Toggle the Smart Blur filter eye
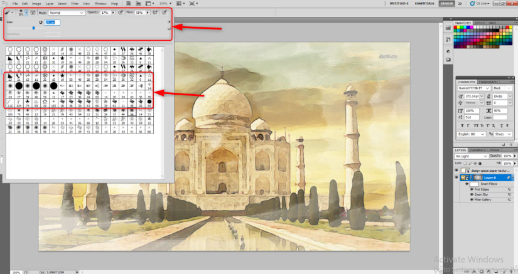 click(472, 194)
